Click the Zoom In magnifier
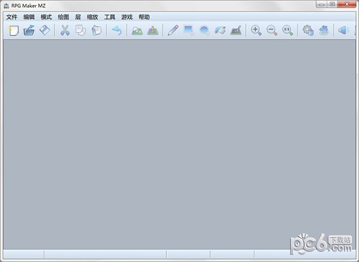The image size is (359, 262). pos(256,31)
